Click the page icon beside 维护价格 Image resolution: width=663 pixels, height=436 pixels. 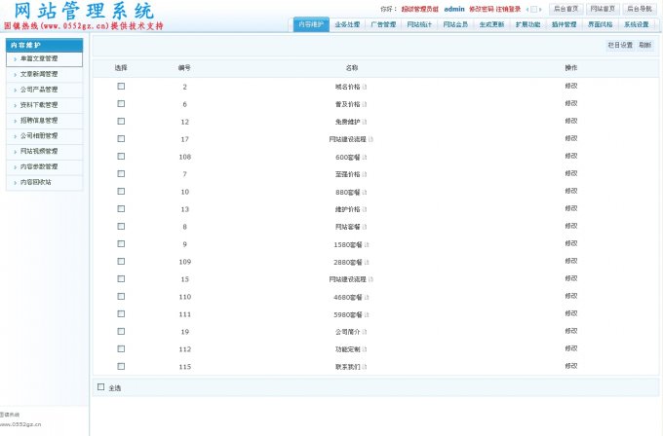(365, 209)
